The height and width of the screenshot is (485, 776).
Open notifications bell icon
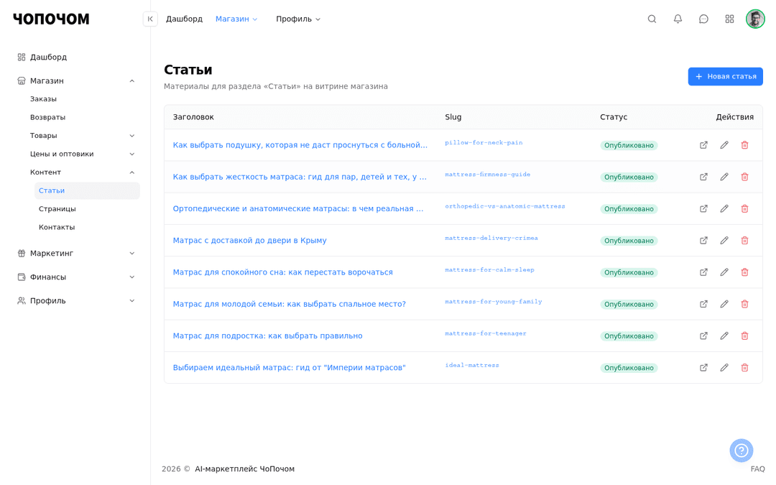point(678,19)
